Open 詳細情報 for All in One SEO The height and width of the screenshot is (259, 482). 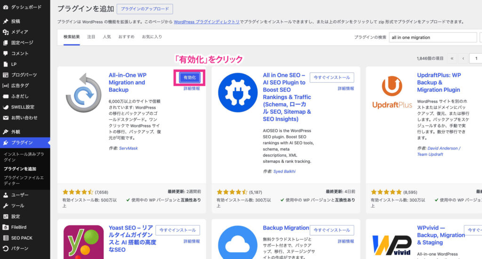point(346,88)
